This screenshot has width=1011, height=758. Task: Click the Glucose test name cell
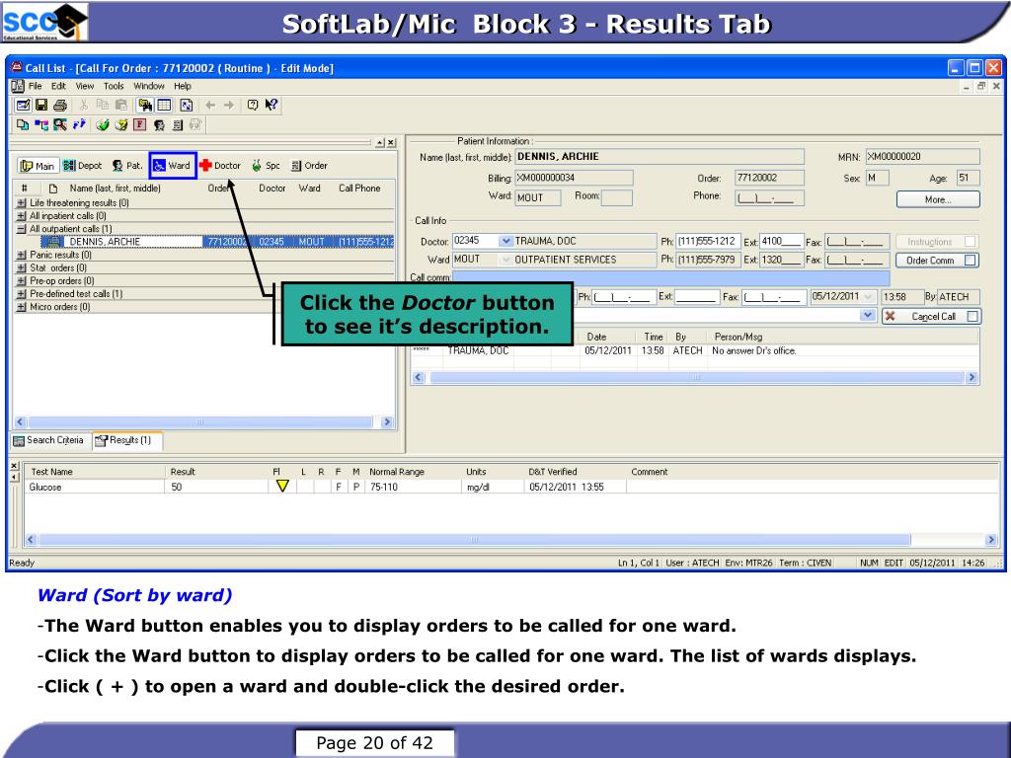[94, 488]
